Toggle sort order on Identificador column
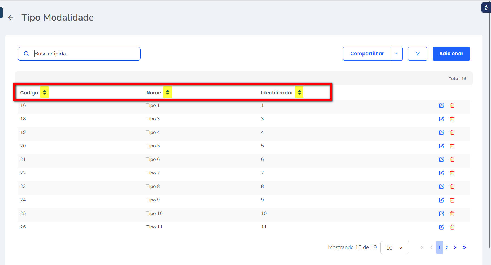 click(x=299, y=92)
